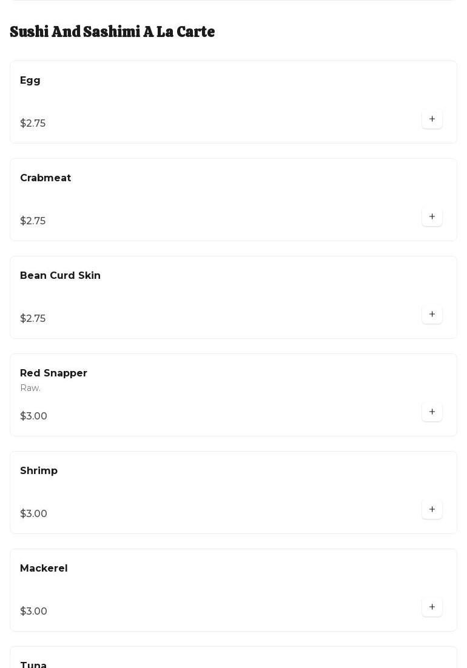Open Red Snapper item details
Screen dimensions: 467x668
[53, 373]
